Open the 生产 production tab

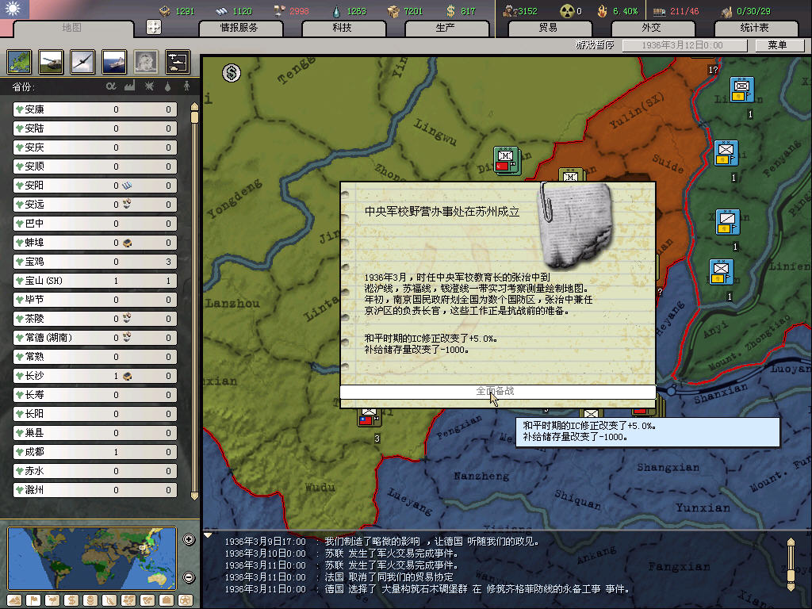click(x=446, y=28)
